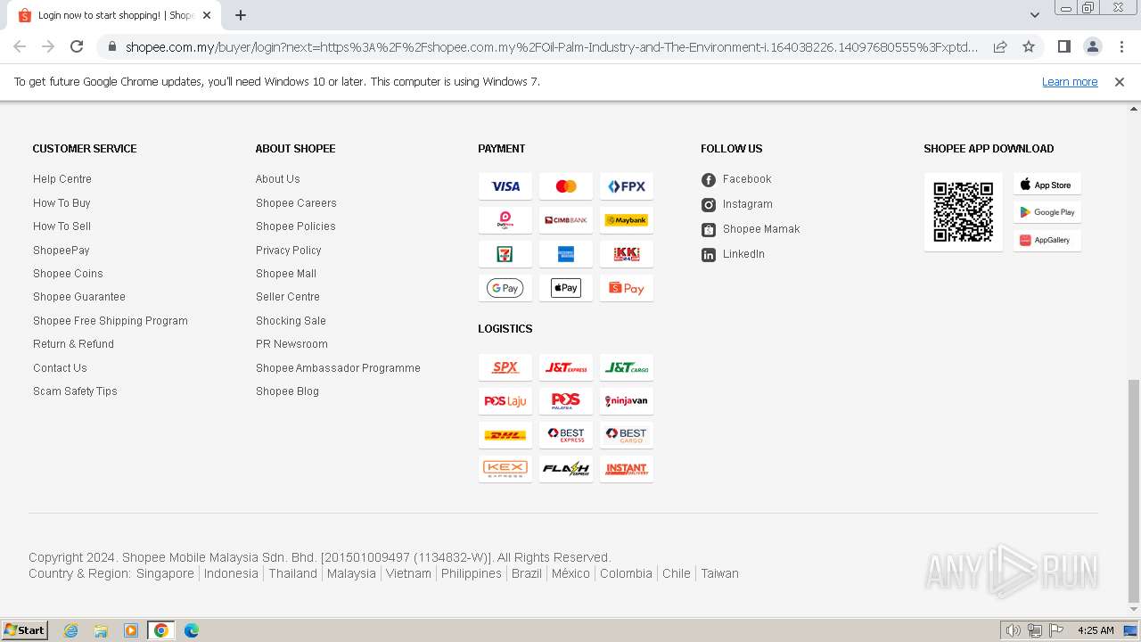Open the Shopee Careers link
This screenshot has height=642, width=1141.
296,203
